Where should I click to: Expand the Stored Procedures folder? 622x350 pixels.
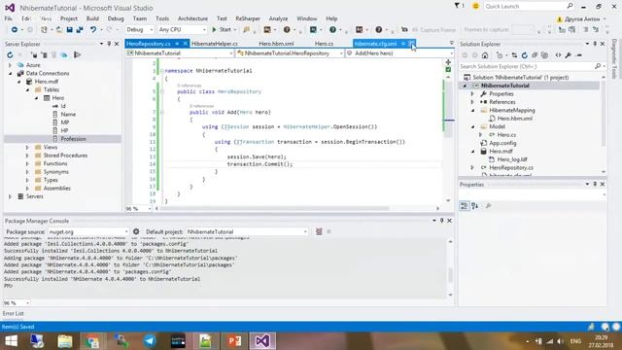27,156
